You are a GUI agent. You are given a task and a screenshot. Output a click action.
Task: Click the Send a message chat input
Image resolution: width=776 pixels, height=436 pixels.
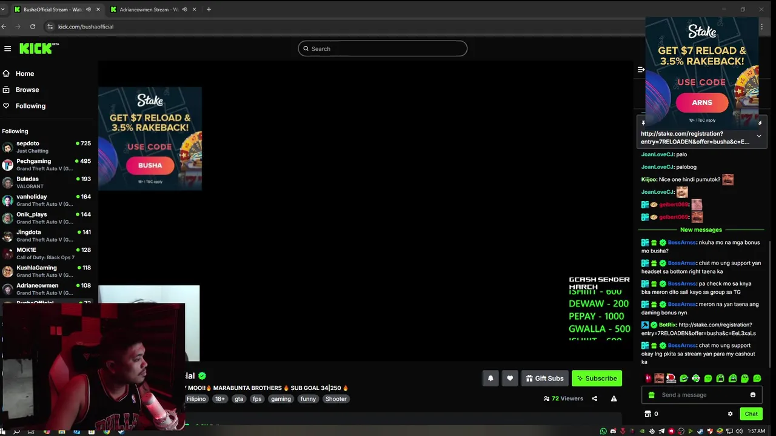(x=701, y=395)
